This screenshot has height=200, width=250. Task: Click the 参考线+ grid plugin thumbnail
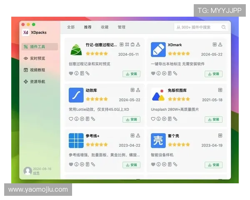coord(76,140)
